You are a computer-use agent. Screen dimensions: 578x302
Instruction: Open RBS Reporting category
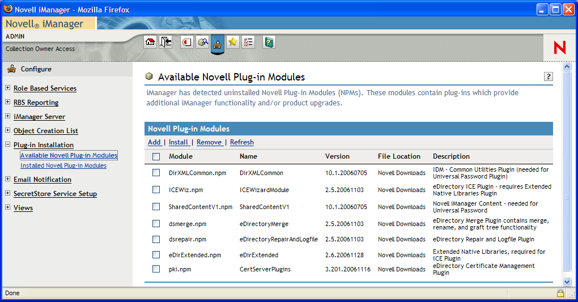36,103
